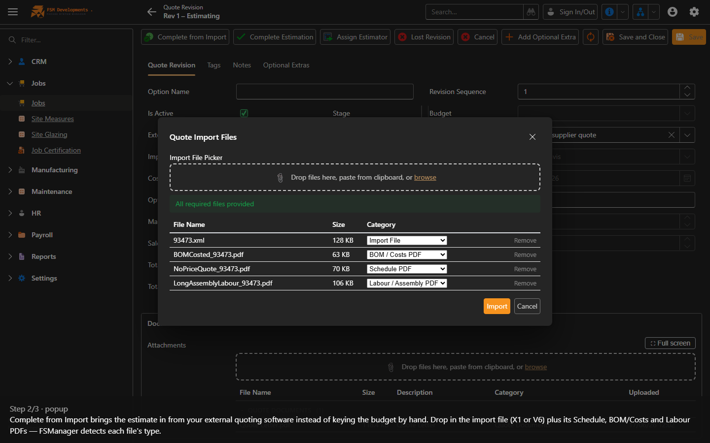Remove the LongAssemblyLabour_93473.pdf file

(x=525, y=284)
